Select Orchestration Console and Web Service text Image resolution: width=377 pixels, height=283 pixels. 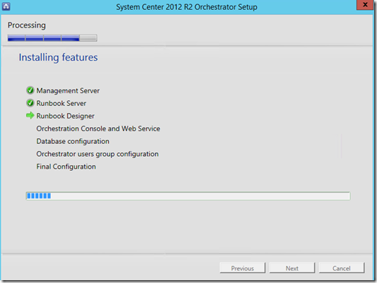[98, 128]
